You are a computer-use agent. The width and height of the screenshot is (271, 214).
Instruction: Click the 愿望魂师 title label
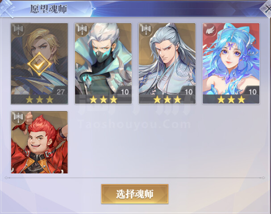coord(49,9)
